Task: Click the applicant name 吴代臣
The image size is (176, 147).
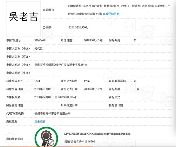Action: tap(39, 48)
